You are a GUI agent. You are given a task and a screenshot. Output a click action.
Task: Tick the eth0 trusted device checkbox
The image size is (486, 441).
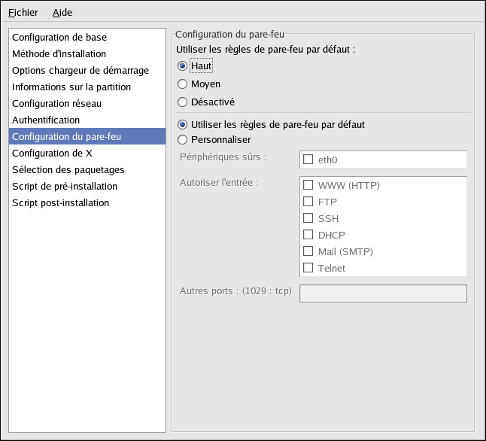(308, 160)
